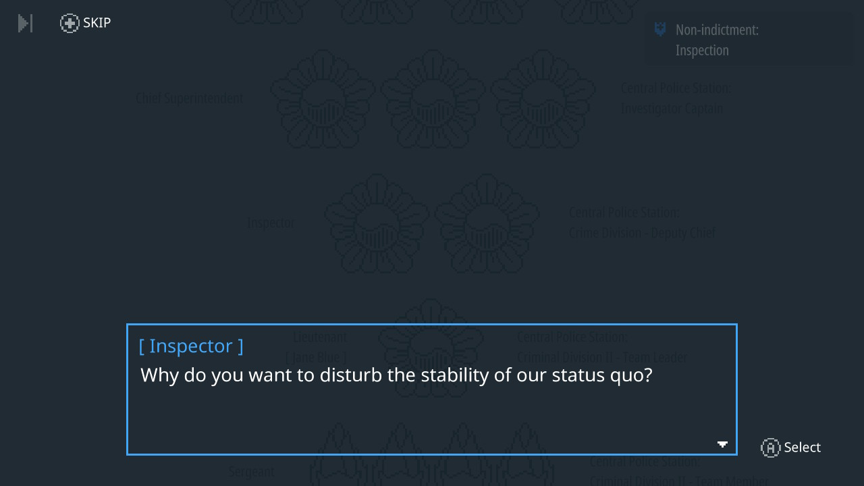This screenshot has width=864, height=486.
Task: Click the [ Inspector ] speaker name
Action: click(191, 346)
